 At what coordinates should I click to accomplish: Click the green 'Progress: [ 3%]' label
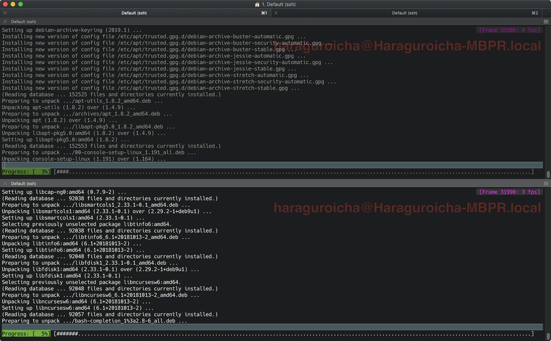[26, 172]
